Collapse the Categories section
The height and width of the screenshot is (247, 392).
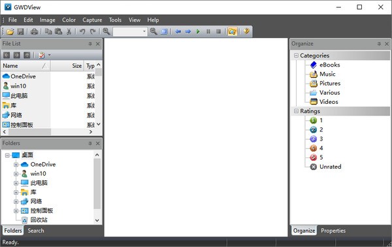296,56
